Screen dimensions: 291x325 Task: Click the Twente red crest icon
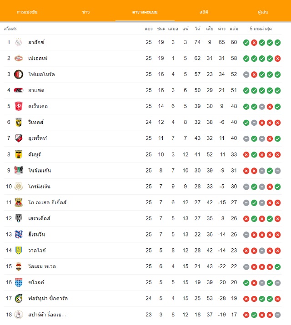(19, 106)
